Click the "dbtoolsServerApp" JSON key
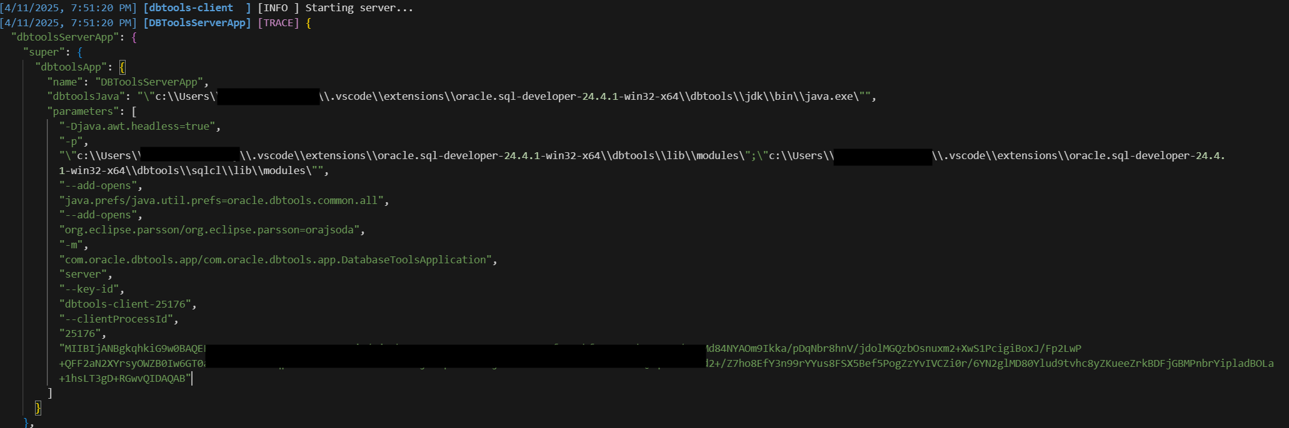Image resolution: width=1289 pixels, height=428 pixels. [66, 37]
